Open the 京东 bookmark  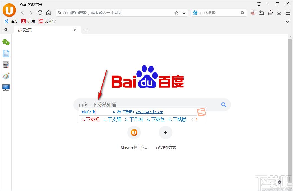[28, 21]
